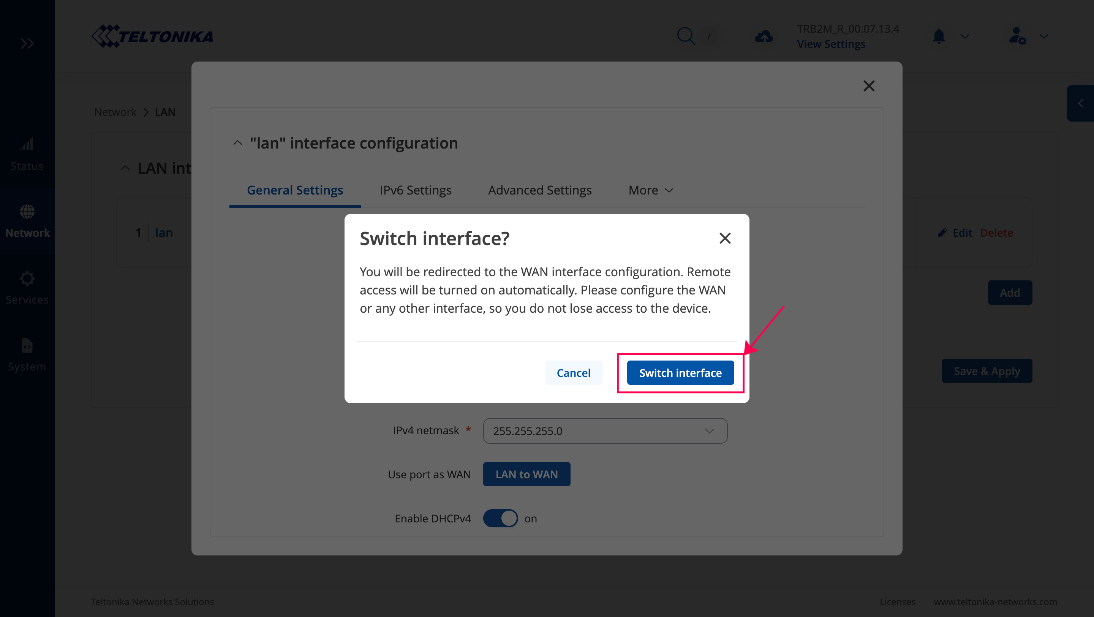This screenshot has width=1094, height=617.
Task: Close the lan interface configuration modal
Action: pyautogui.click(x=869, y=86)
